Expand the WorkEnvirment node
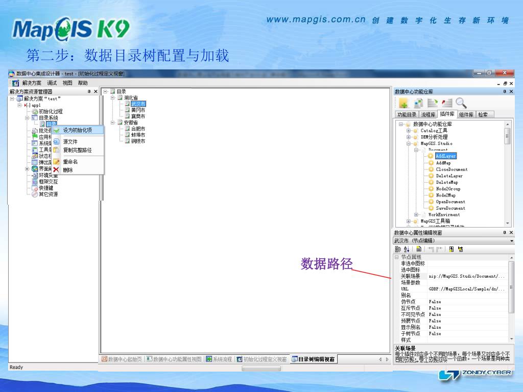Viewport: 523px width, 392px height. coord(416,215)
